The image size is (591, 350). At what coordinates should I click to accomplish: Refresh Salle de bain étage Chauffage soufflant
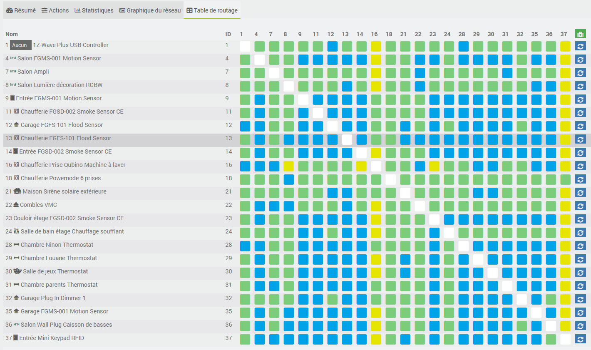click(x=581, y=233)
